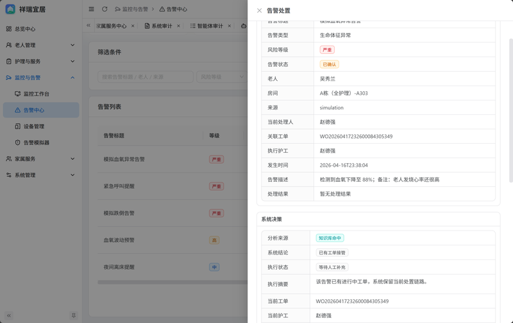The height and width of the screenshot is (323, 513).
Task: Switch to 家属服务中心 tab
Action: click(x=111, y=26)
